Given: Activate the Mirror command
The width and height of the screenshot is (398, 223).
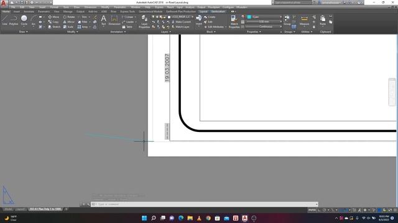Looking at the screenshot, I should tap(69, 22).
